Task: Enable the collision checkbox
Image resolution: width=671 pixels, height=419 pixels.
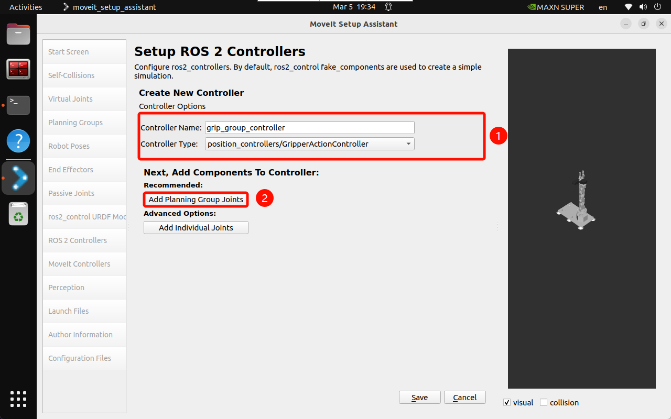Action: [x=544, y=402]
